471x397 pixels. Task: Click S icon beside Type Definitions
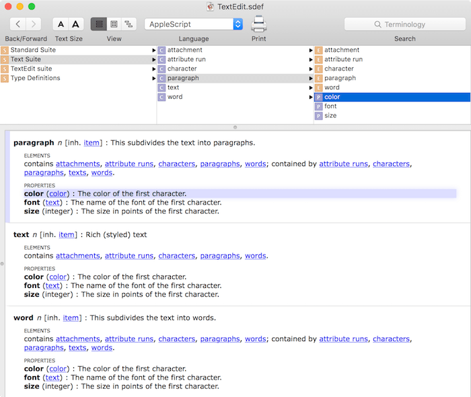[5, 78]
